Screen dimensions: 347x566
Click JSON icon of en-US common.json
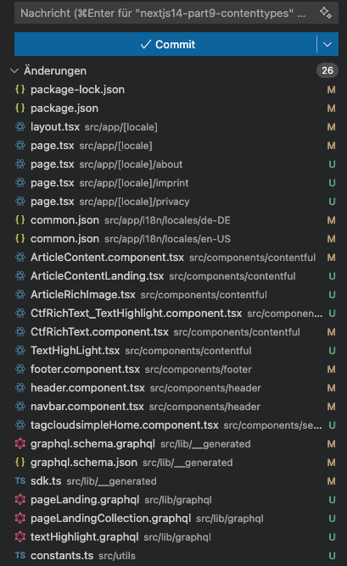[20, 239]
